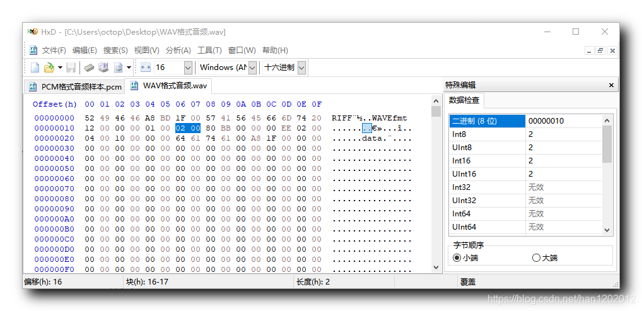Screen dimensions: 642x311
Task: Open main memory (RAM chip) icon
Action: pyautogui.click(x=90, y=67)
